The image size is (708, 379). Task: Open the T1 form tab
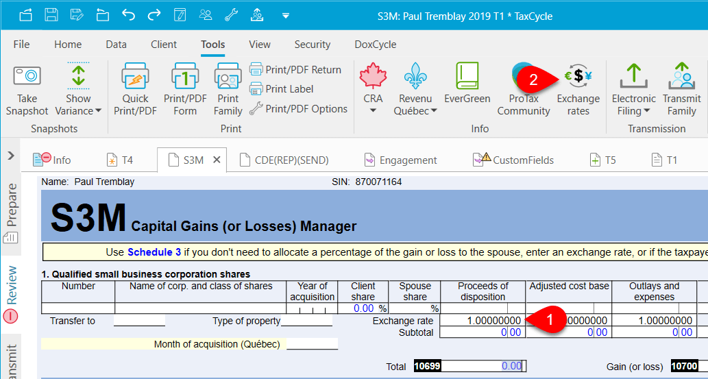(664, 160)
